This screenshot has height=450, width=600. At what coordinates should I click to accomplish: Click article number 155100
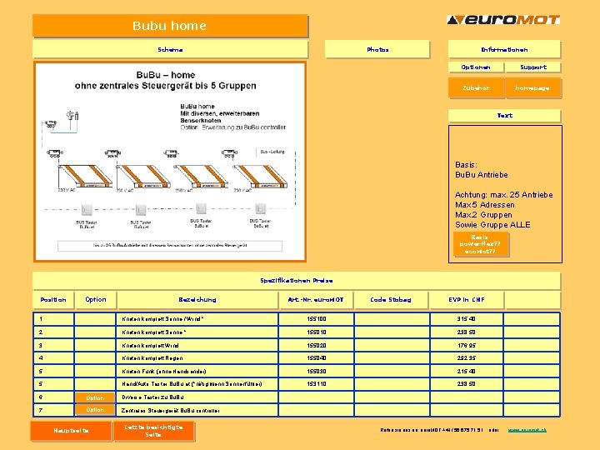(317, 318)
